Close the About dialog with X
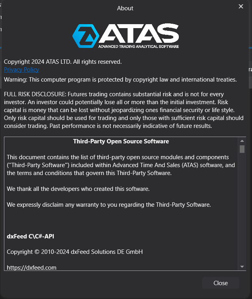The image size is (252, 299). pyautogui.click(x=241, y=6)
